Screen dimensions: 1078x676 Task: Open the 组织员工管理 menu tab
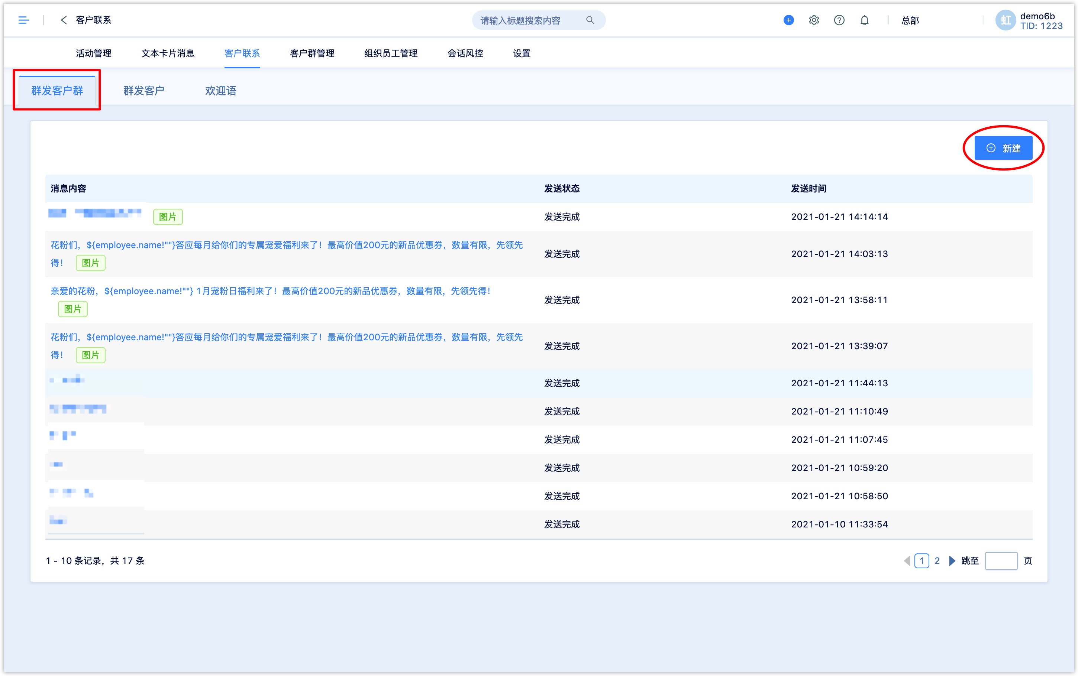click(390, 53)
